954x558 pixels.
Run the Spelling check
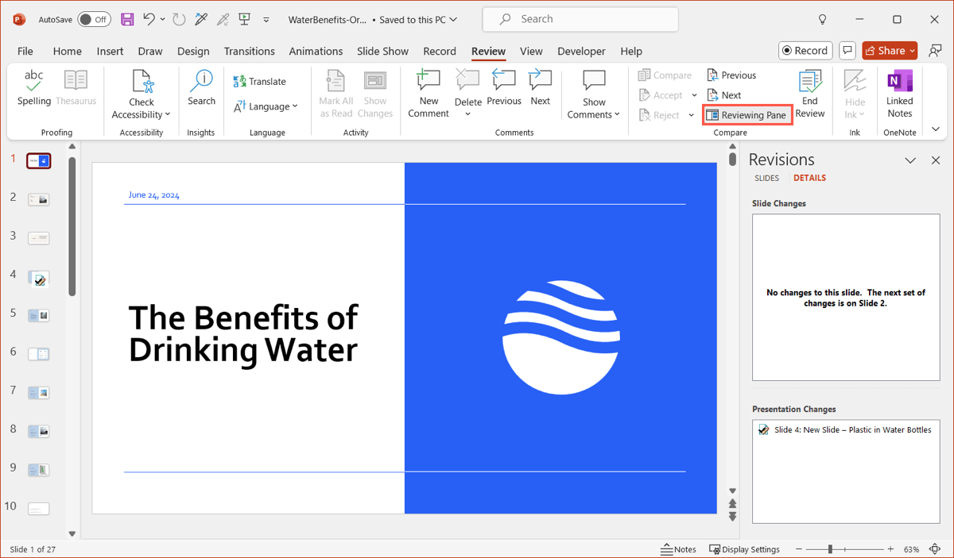click(34, 88)
